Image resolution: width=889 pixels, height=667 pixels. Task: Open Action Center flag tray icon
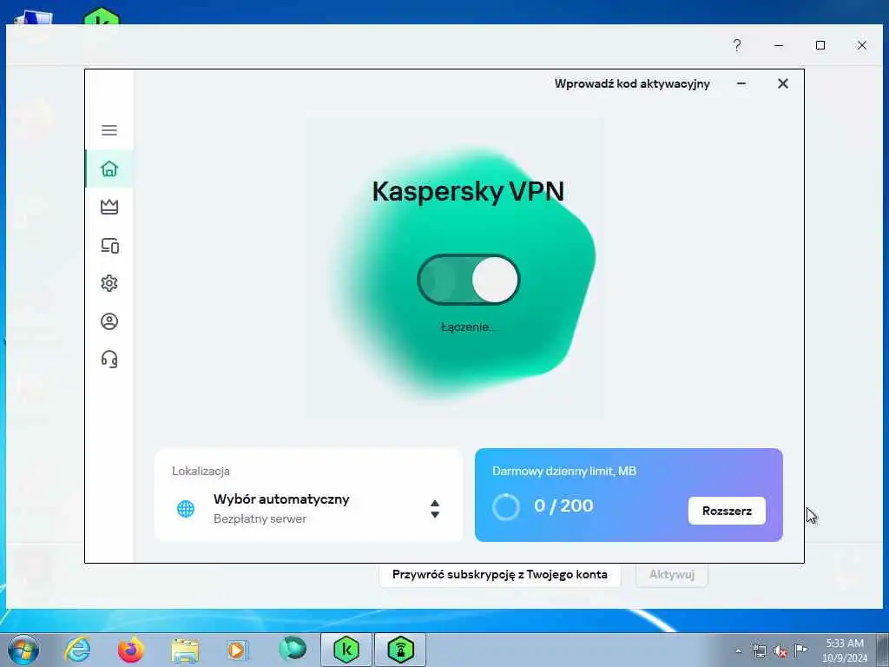click(x=800, y=650)
